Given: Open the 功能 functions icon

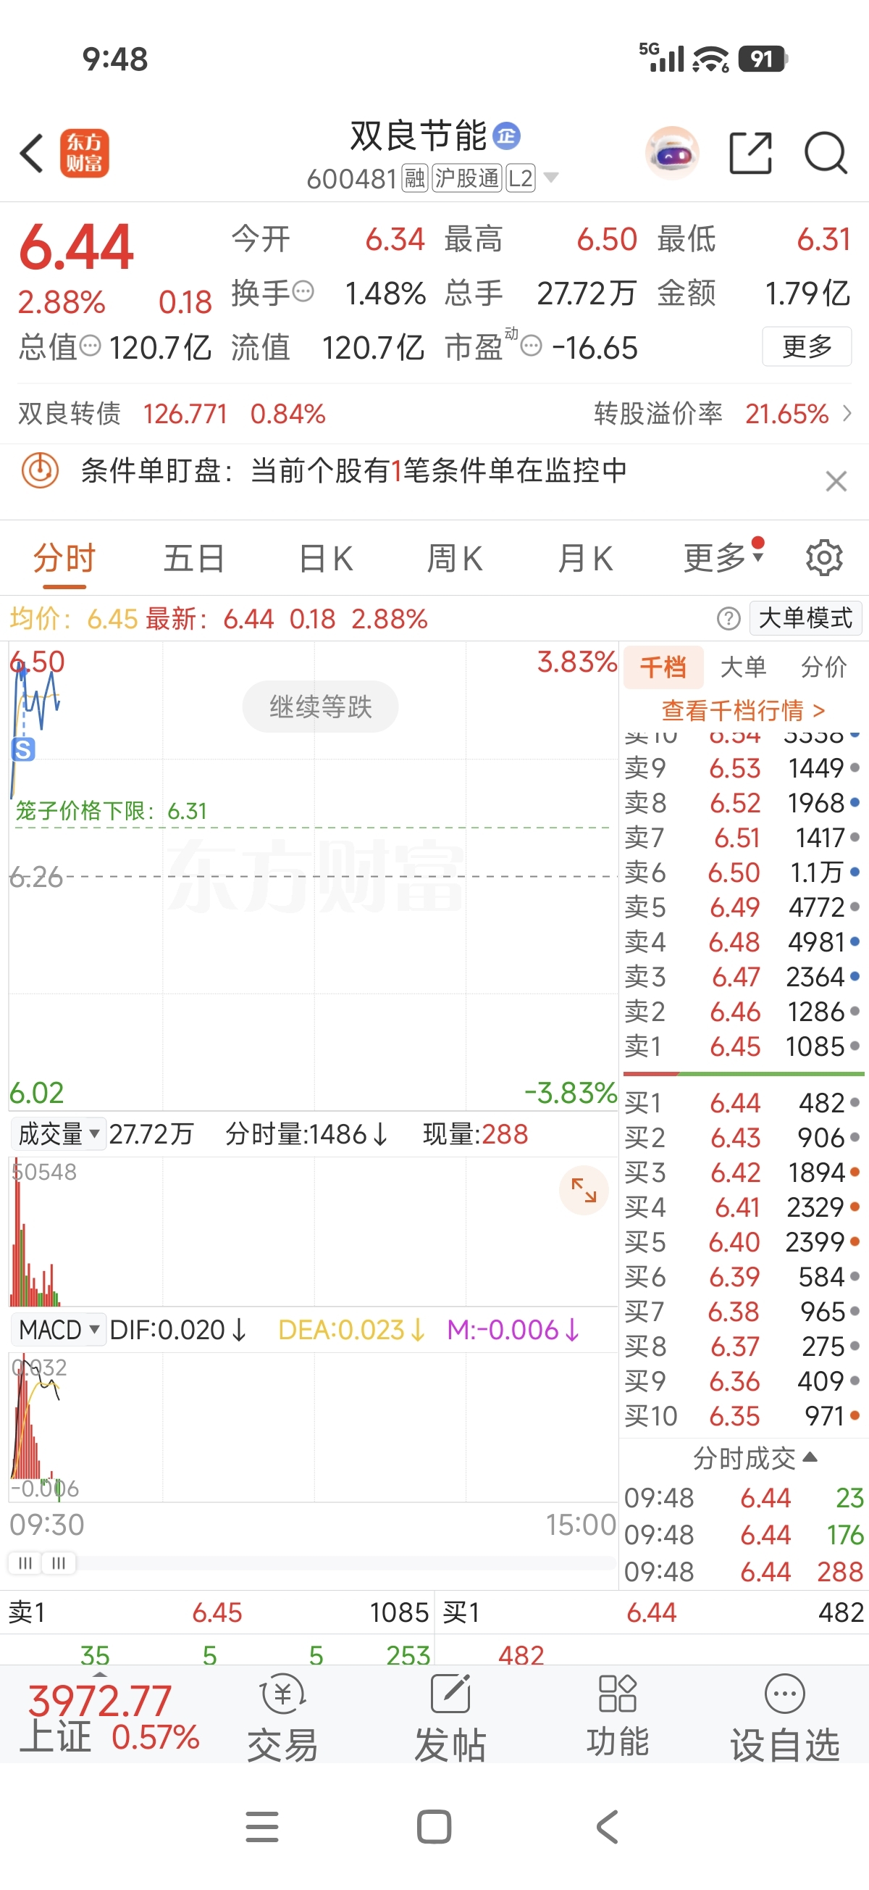Looking at the screenshot, I should click(618, 1716).
